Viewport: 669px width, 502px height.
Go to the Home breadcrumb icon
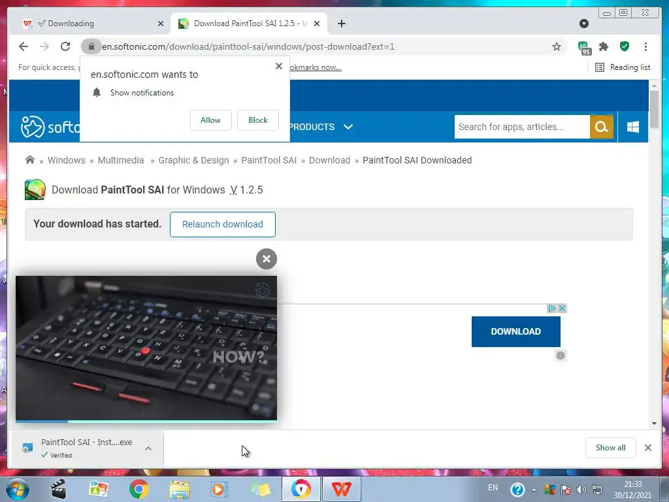coord(30,159)
